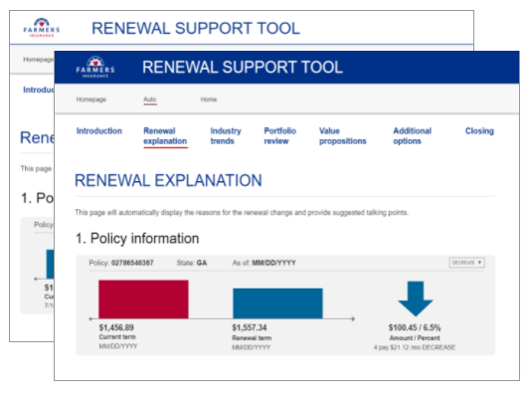530x394 pixels.
Task: Click the Introduction link in background window
Action: [39, 90]
